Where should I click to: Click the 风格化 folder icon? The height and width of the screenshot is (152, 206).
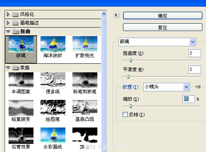(x=15, y=14)
